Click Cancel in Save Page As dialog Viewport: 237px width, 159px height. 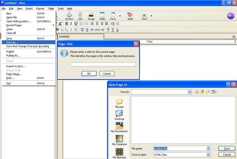pyautogui.click(x=227, y=155)
